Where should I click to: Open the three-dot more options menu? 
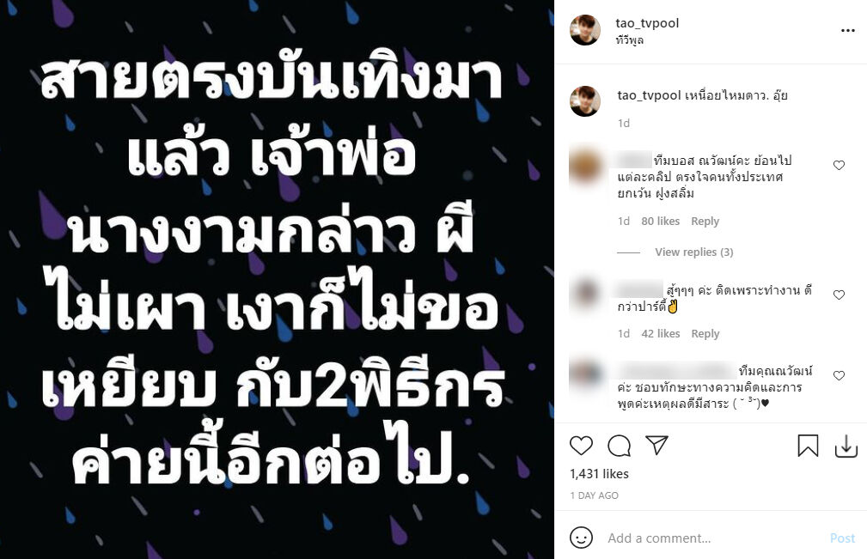pos(847,30)
